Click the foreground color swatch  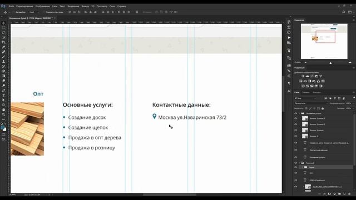click(x=2, y=128)
